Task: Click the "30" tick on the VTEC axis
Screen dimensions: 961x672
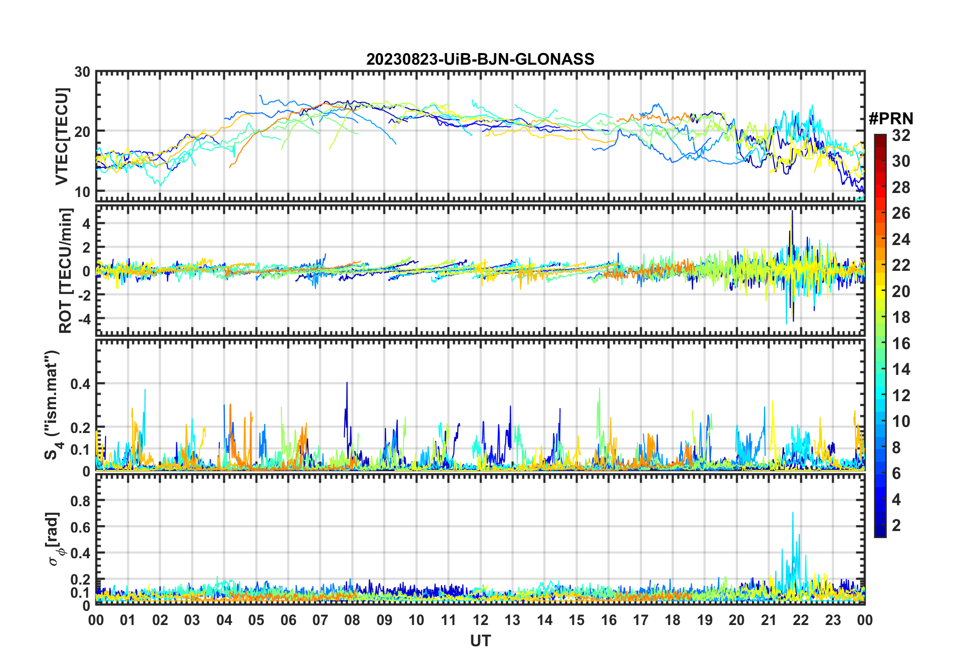Action: coord(82,72)
